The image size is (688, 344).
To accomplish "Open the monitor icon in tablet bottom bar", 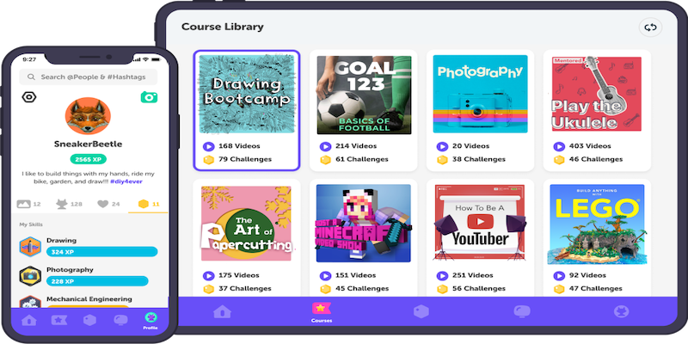I will [522, 311].
